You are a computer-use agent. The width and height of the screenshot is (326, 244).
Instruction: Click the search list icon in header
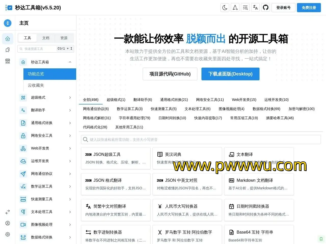tap(245, 8)
